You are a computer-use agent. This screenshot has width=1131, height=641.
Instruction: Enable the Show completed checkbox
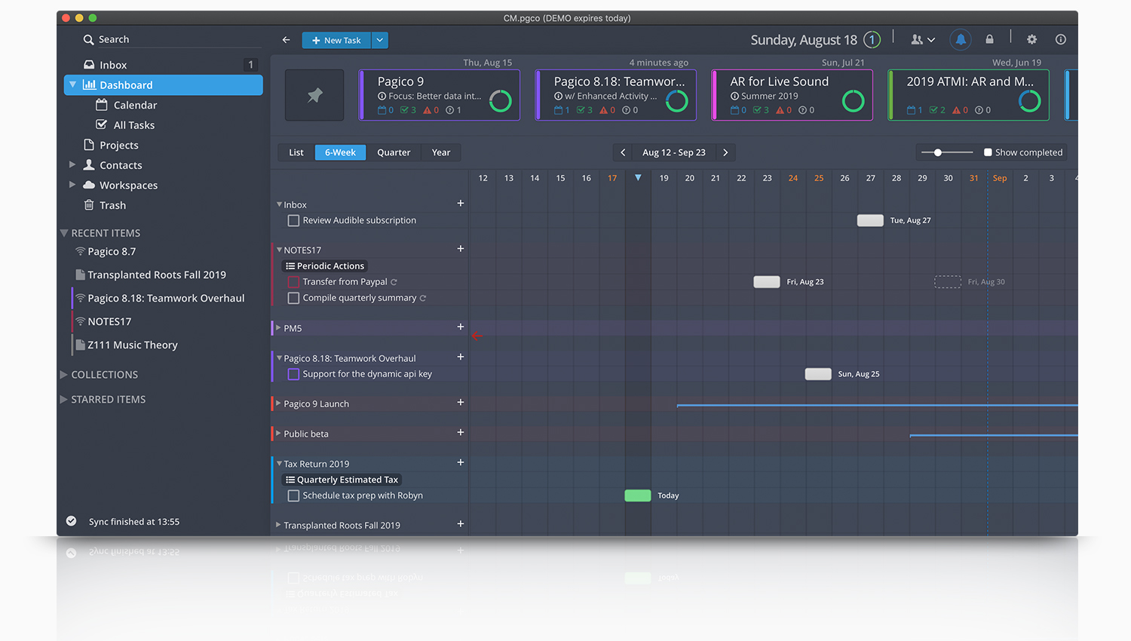988,152
